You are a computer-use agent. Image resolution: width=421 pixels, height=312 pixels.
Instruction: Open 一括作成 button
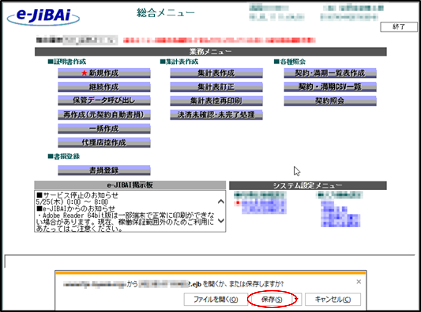[104, 128]
